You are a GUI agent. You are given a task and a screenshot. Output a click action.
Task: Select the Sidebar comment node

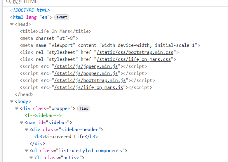(x=43, y=116)
